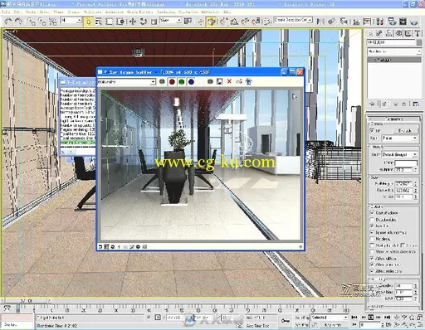Toggle the highlighted 3D Snaps button
Viewport: 425px width, 330px height.
pyautogui.click(x=211, y=22)
